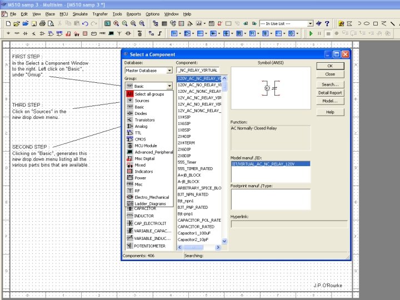Click the line drawing tool icon
The width and height of the screenshot is (400, 300).
point(393,23)
